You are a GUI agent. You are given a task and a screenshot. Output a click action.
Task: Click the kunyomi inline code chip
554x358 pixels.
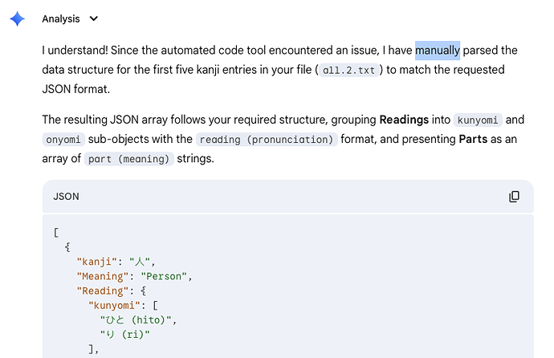tap(478, 120)
